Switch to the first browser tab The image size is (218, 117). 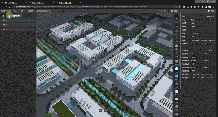tap(14, 3)
